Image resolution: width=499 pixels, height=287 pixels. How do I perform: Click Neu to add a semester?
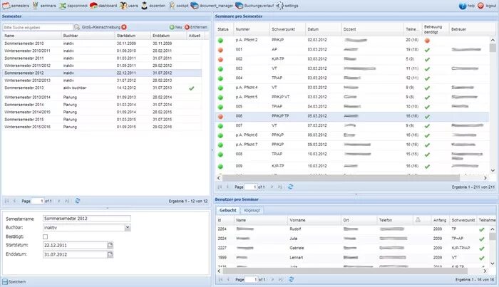click(x=175, y=27)
